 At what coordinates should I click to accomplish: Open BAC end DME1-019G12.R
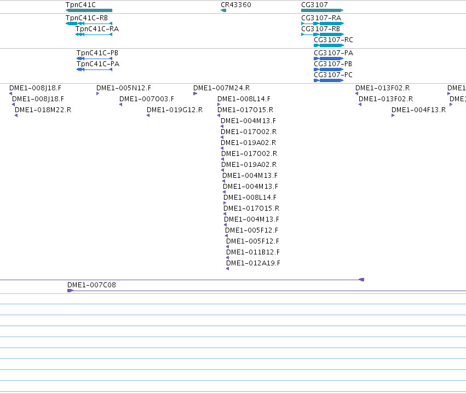click(175, 110)
